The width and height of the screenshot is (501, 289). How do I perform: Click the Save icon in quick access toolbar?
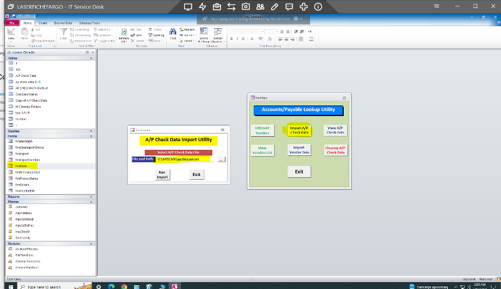point(14,16)
